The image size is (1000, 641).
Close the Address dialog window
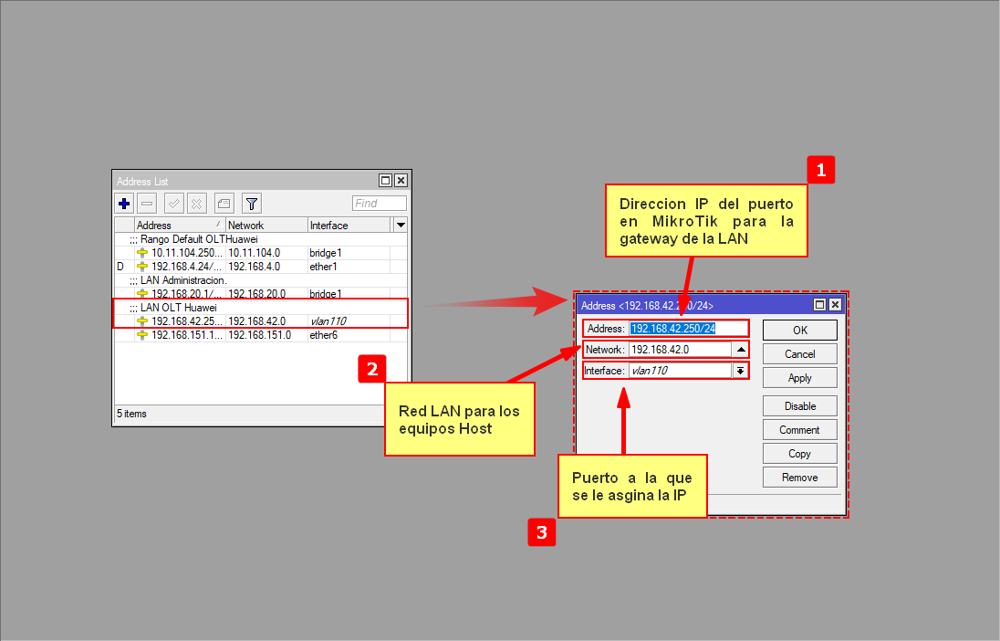coord(834,305)
